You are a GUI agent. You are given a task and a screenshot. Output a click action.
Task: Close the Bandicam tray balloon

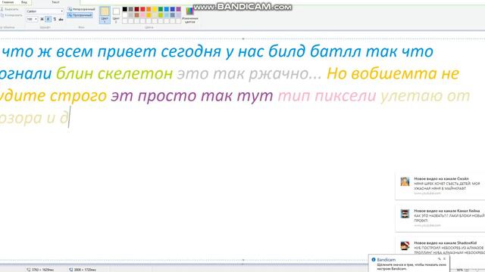(x=445, y=259)
